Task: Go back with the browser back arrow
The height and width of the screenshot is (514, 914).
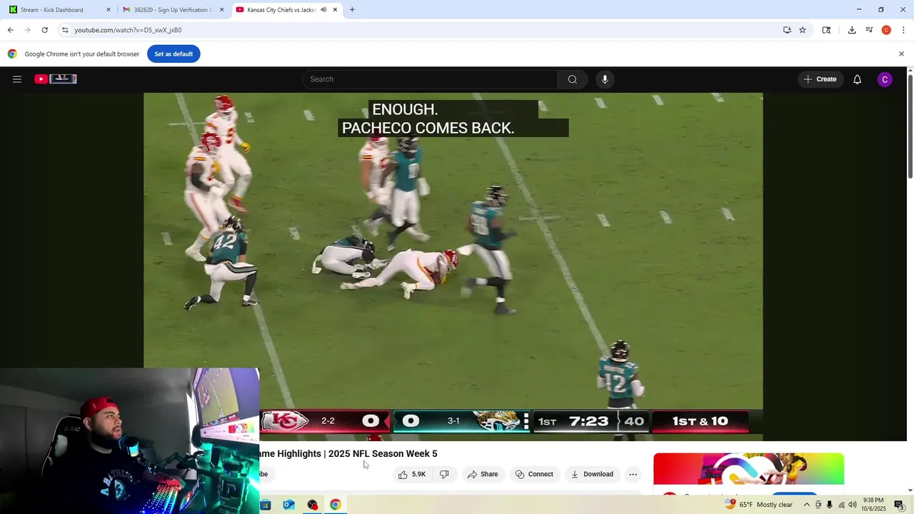Action: click(10, 30)
